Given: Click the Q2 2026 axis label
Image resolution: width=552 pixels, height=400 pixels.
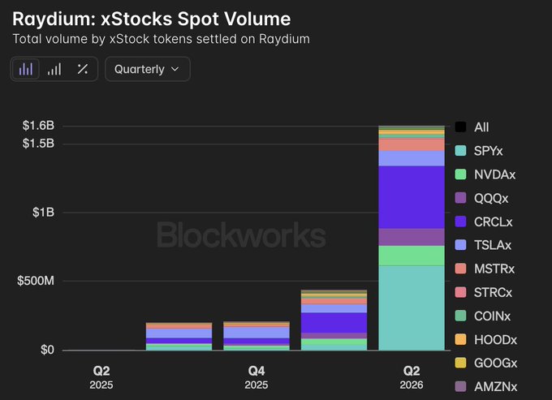Looking at the screenshot, I should (412, 377).
